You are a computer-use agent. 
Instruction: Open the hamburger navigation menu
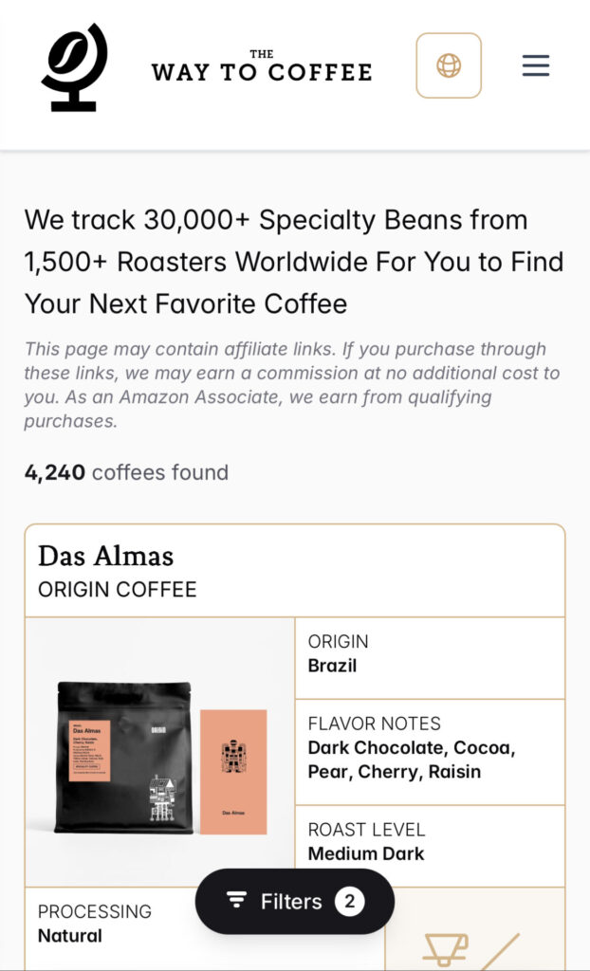[536, 65]
